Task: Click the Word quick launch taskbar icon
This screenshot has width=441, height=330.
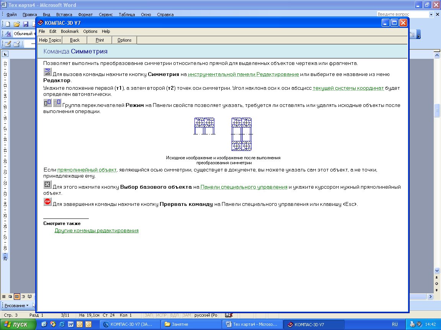Action: [70, 324]
